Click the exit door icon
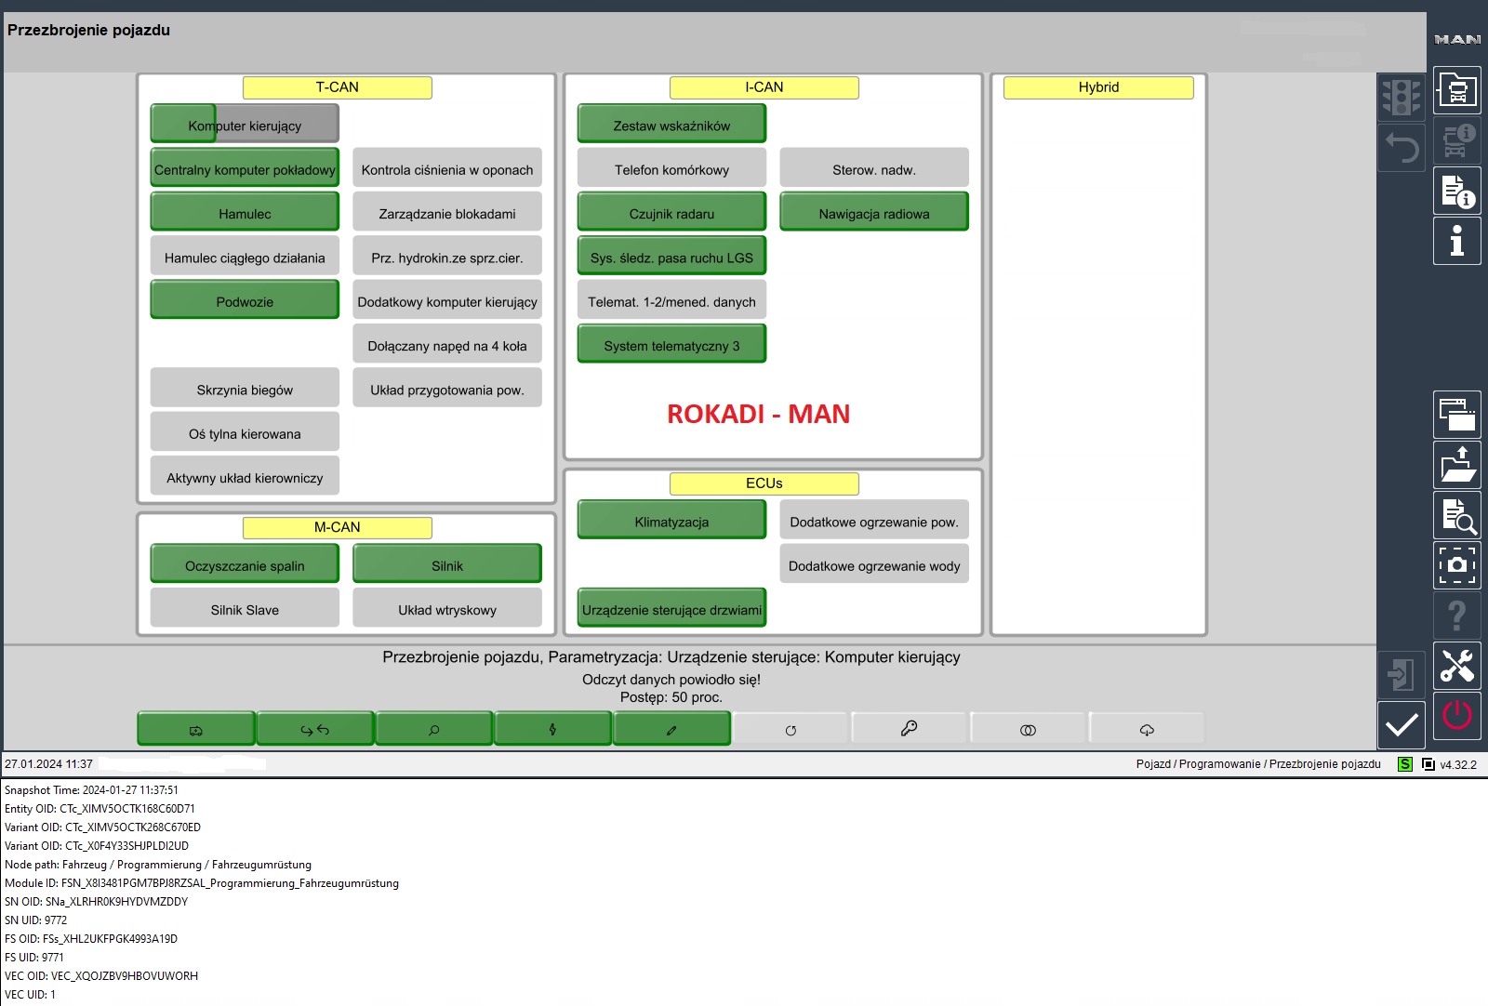Screen dimensions: 1488x1006 click(x=1401, y=674)
